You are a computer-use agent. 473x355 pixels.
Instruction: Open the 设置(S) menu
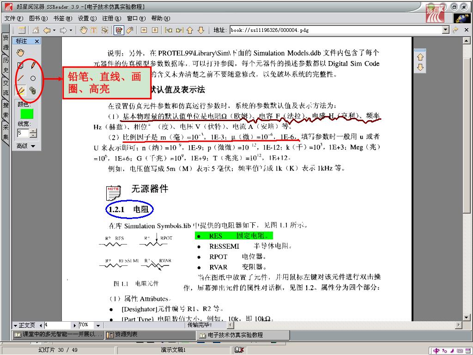[x=87, y=18]
